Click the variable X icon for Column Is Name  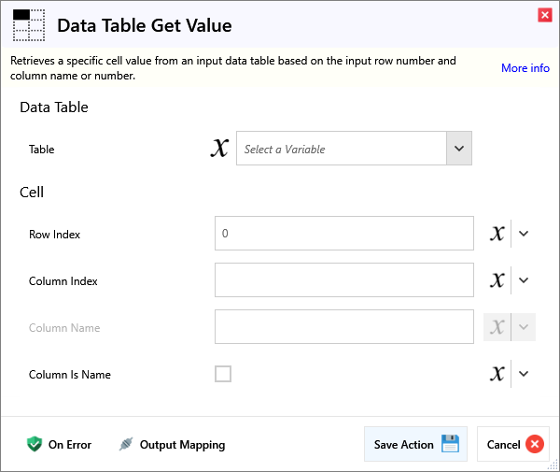pyautogui.click(x=497, y=374)
